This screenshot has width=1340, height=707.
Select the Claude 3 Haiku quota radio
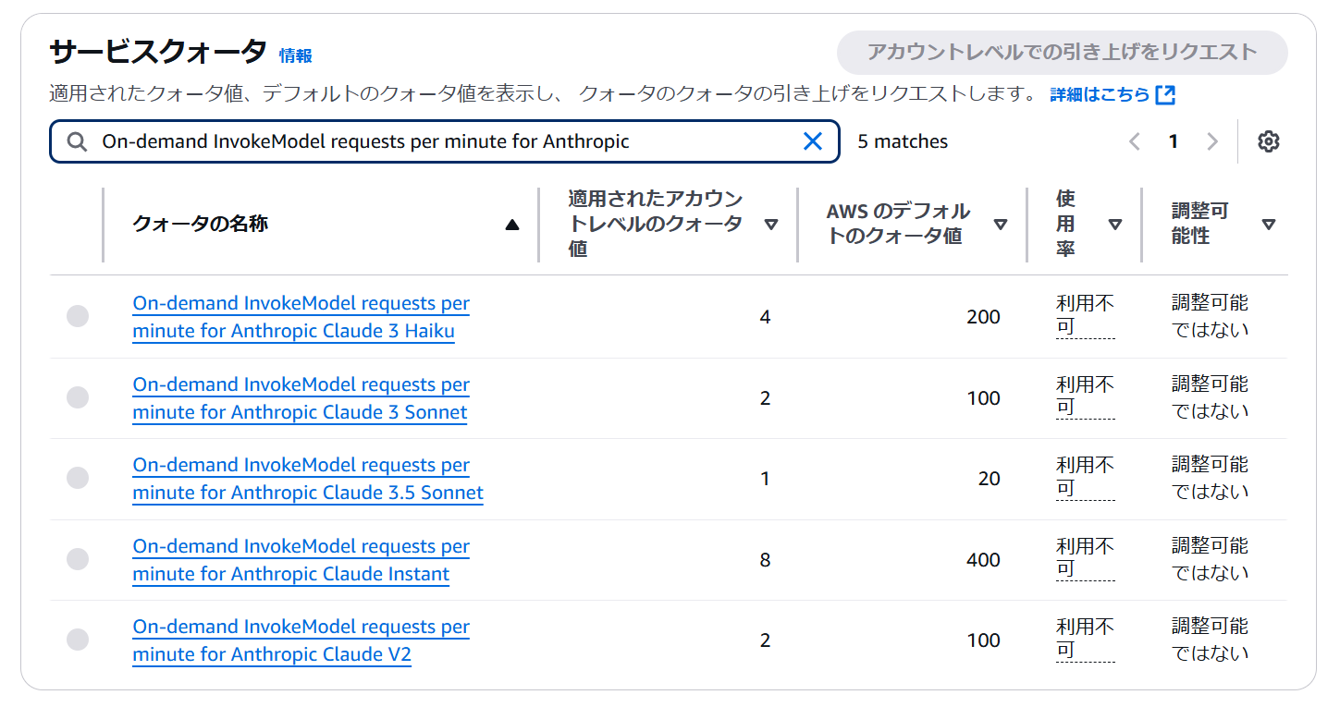tap(78, 316)
